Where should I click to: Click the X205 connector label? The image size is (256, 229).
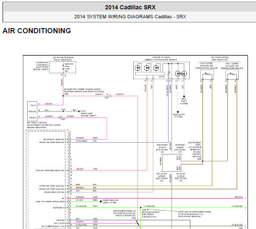click(63, 119)
